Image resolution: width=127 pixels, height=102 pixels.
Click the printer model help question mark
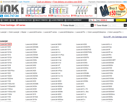click(x=61, y=25)
